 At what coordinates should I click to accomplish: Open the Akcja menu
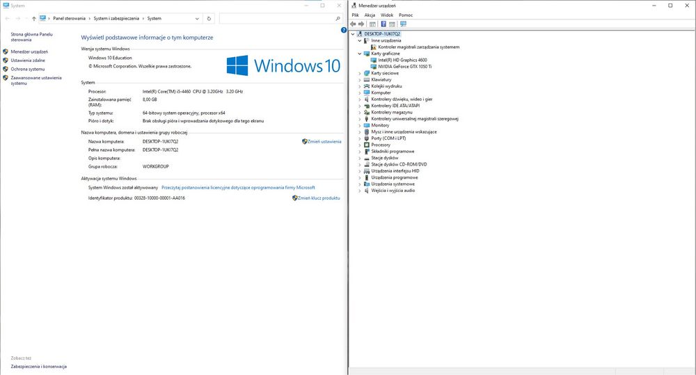370,15
